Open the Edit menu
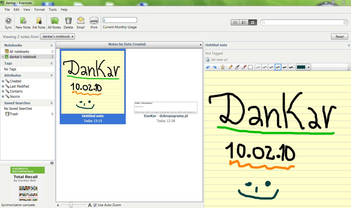 (x=16, y=10)
